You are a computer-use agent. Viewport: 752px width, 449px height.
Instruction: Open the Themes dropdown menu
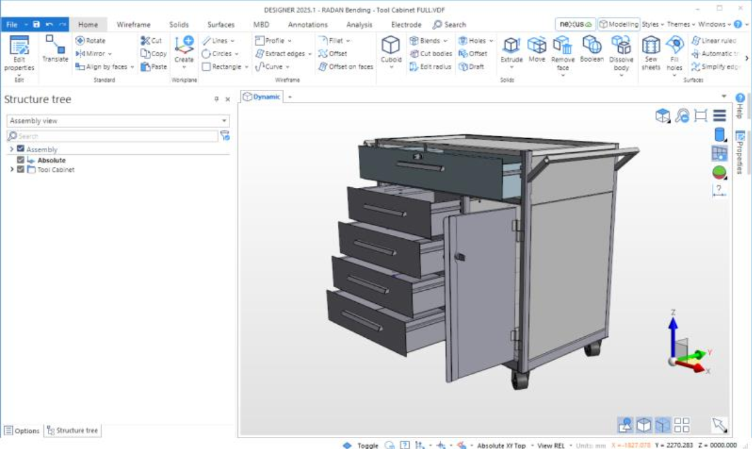678,24
